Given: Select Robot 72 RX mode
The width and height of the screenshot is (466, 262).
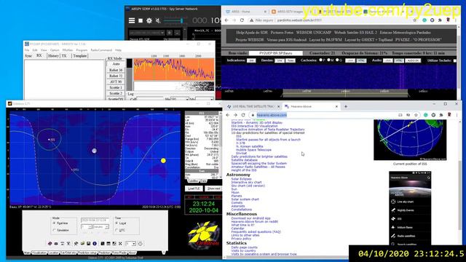Looking at the screenshot, I should (x=116, y=76).
